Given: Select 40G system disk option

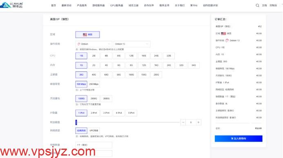Looking at the screenshot, I should [94, 75].
